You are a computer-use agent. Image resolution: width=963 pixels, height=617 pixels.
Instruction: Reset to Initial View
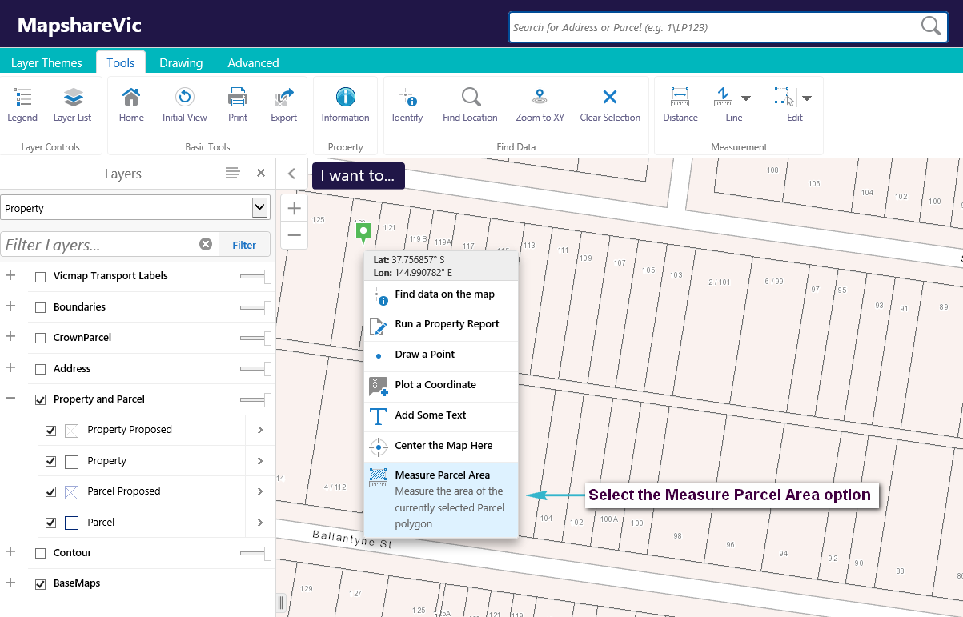pyautogui.click(x=185, y=106)
